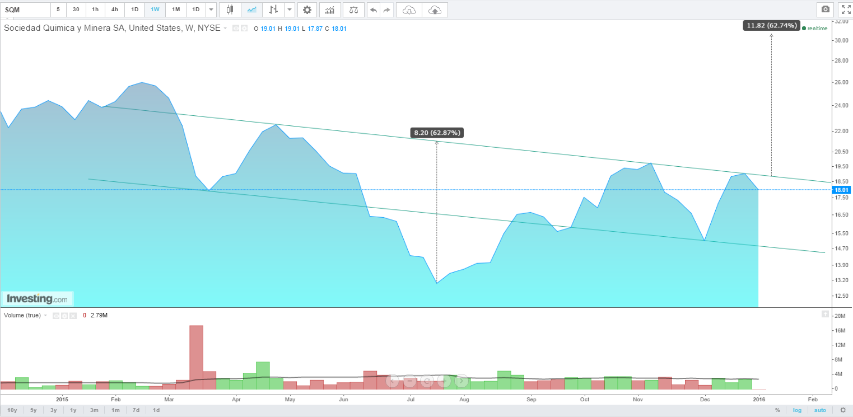
Task: Open the indicators menu
Action: (x=330, y=10)
